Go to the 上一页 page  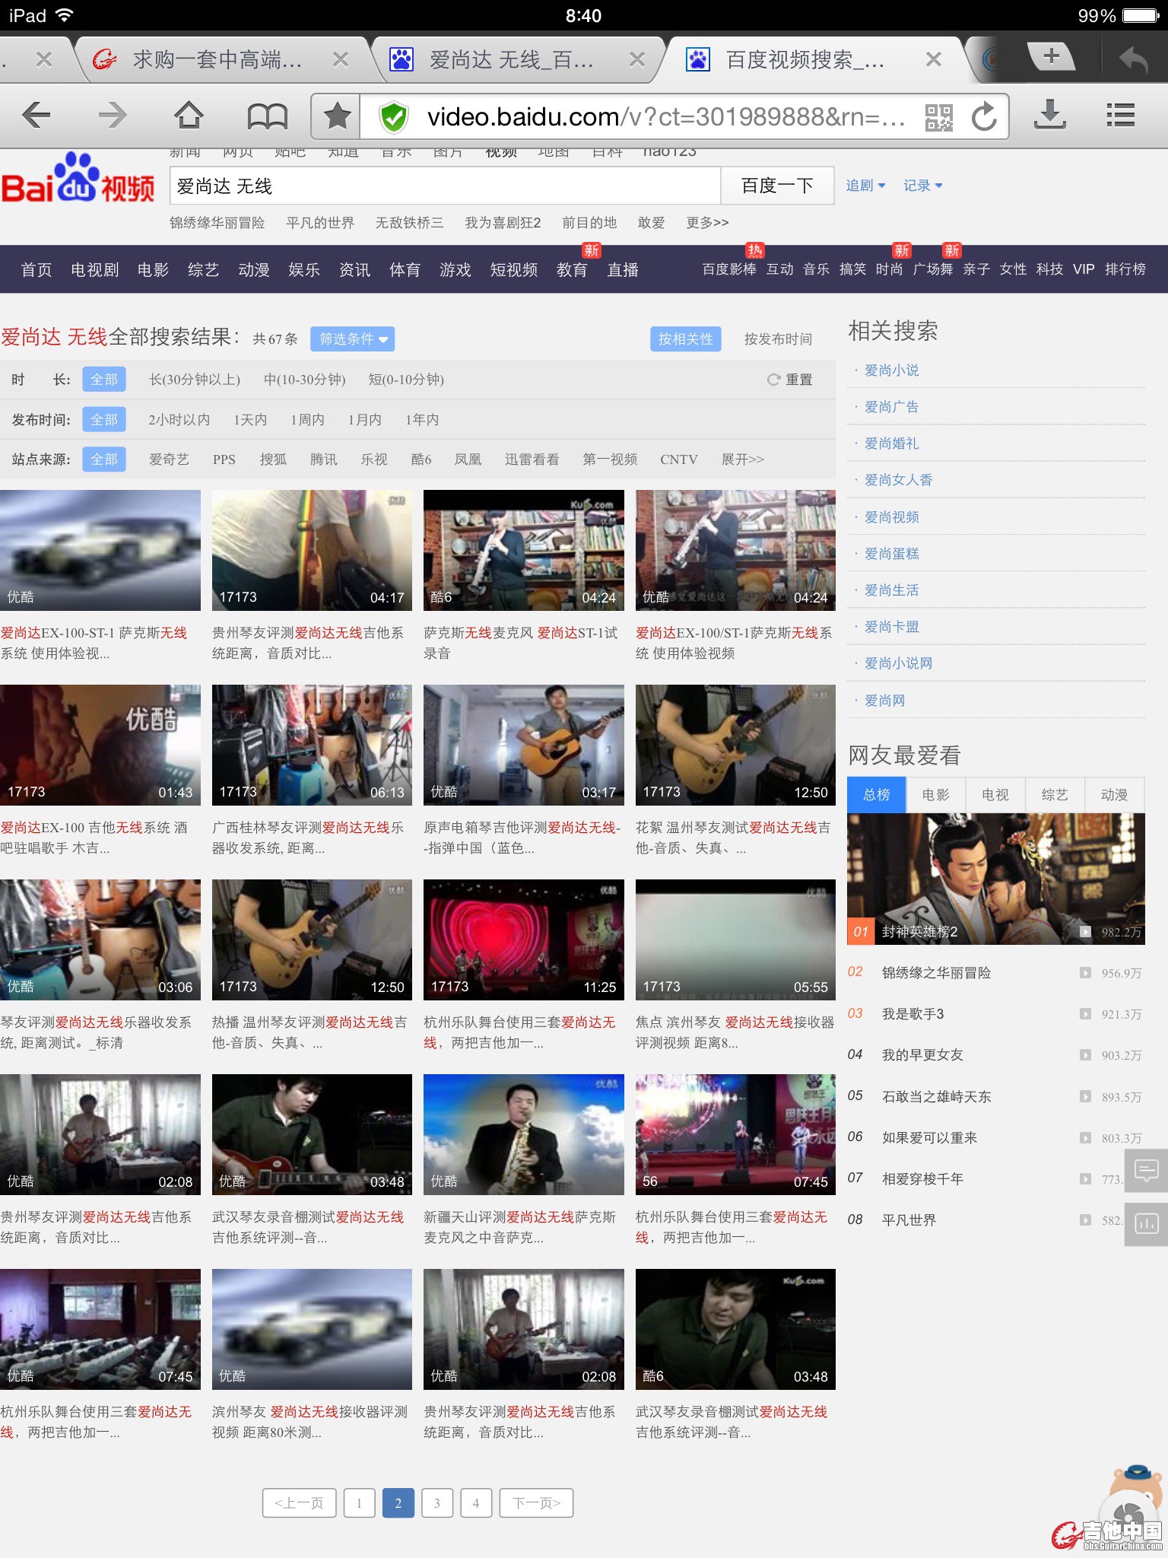(299, 1503)
